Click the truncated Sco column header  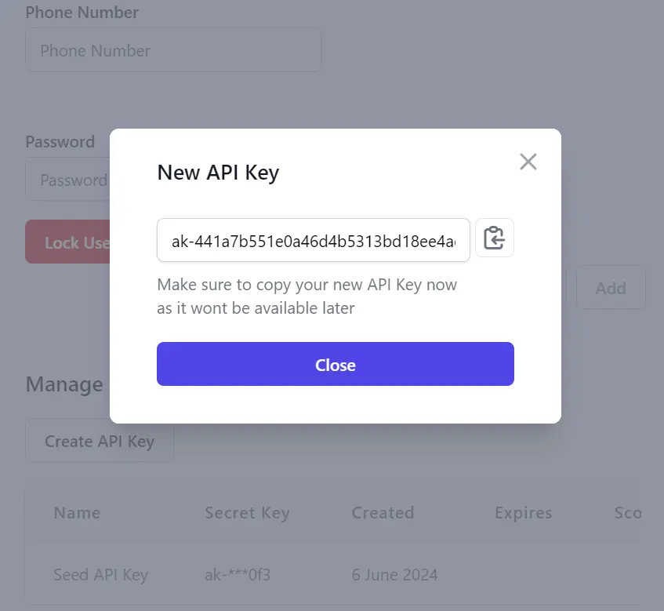click(628, 513)
